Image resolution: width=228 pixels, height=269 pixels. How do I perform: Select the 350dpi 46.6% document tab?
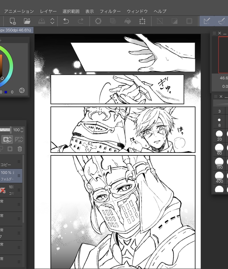[17, 30]
